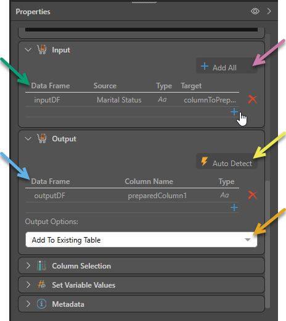Viewport: 286px width, 321px height.
Task: Click the right chevron beside the eye icon
Action: [x=269, y=11]
